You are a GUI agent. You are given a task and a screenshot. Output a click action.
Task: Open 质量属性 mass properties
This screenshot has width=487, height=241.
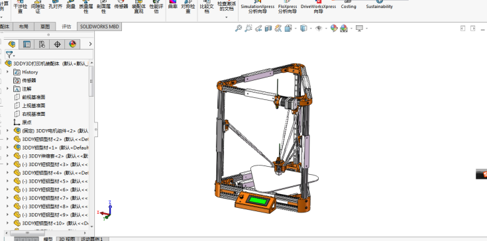click(86, 7)
